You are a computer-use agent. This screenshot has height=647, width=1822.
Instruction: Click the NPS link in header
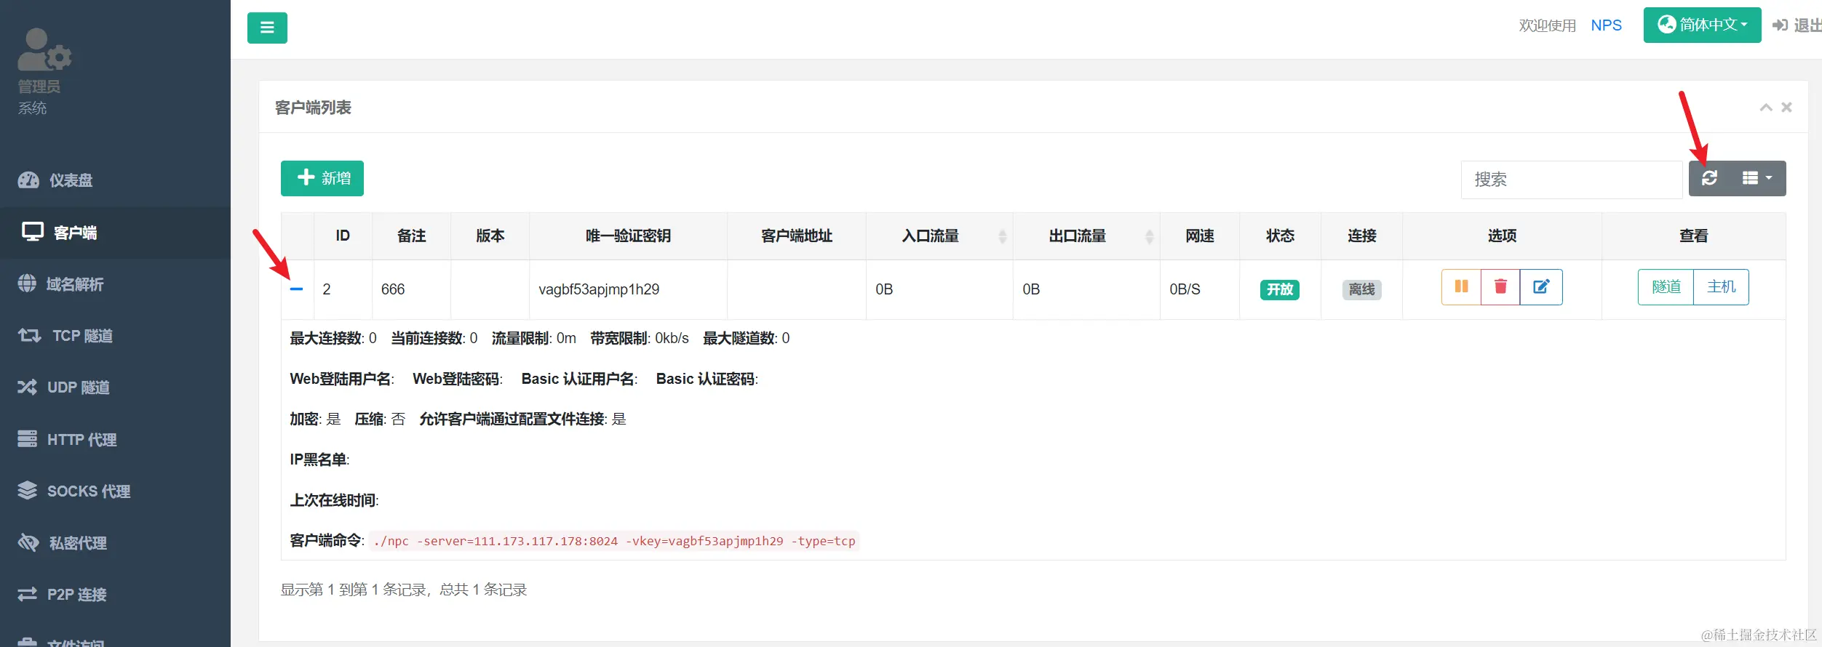click(1606, 25)
